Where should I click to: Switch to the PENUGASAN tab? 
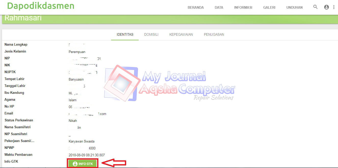(x=214, y=34)
